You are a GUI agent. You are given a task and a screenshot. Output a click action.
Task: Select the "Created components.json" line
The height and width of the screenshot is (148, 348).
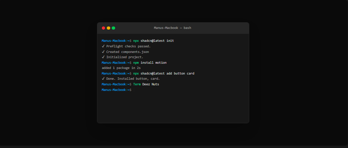128,52
